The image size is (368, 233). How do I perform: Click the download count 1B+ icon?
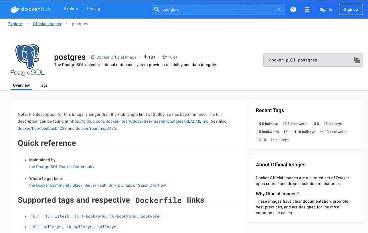pyautogui.click(x=145, y=57)
